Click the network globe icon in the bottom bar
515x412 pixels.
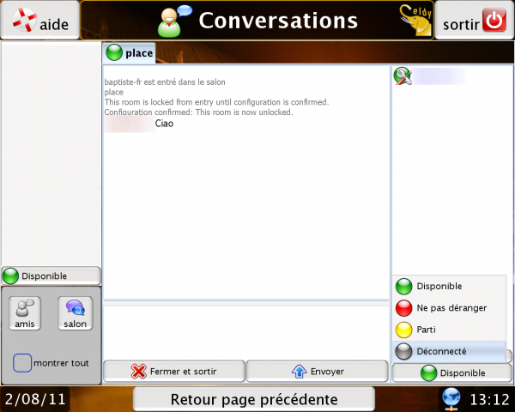tap(451, 399)
